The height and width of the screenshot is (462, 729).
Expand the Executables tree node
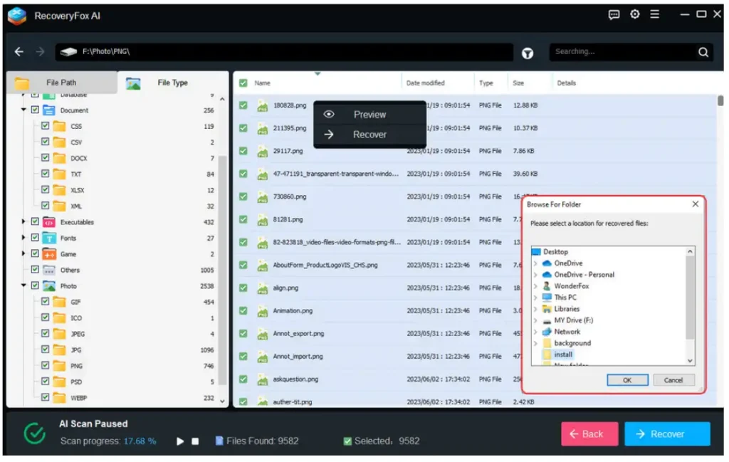23,221
